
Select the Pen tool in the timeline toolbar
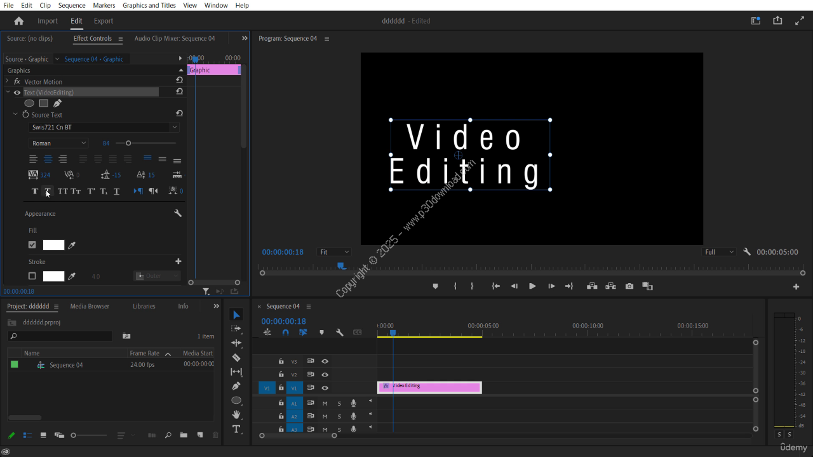click(x=236, y=386)
